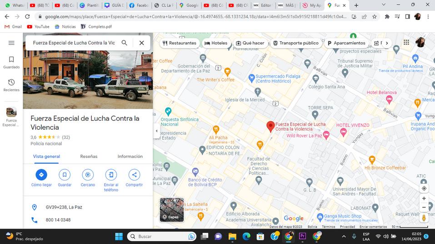Zoom out with the minus button

tap(424, 207)
